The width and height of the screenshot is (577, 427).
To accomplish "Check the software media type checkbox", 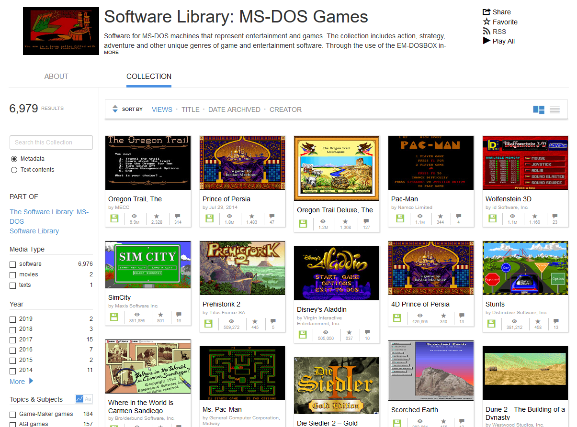I will (x=13, y=264).
